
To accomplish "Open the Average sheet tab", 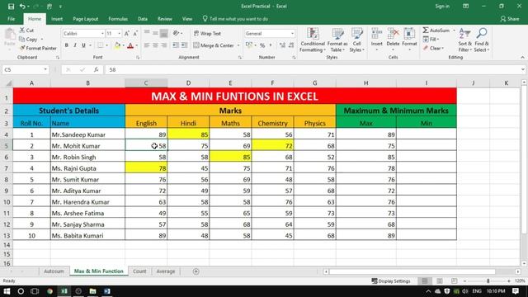I will point(166,271).
